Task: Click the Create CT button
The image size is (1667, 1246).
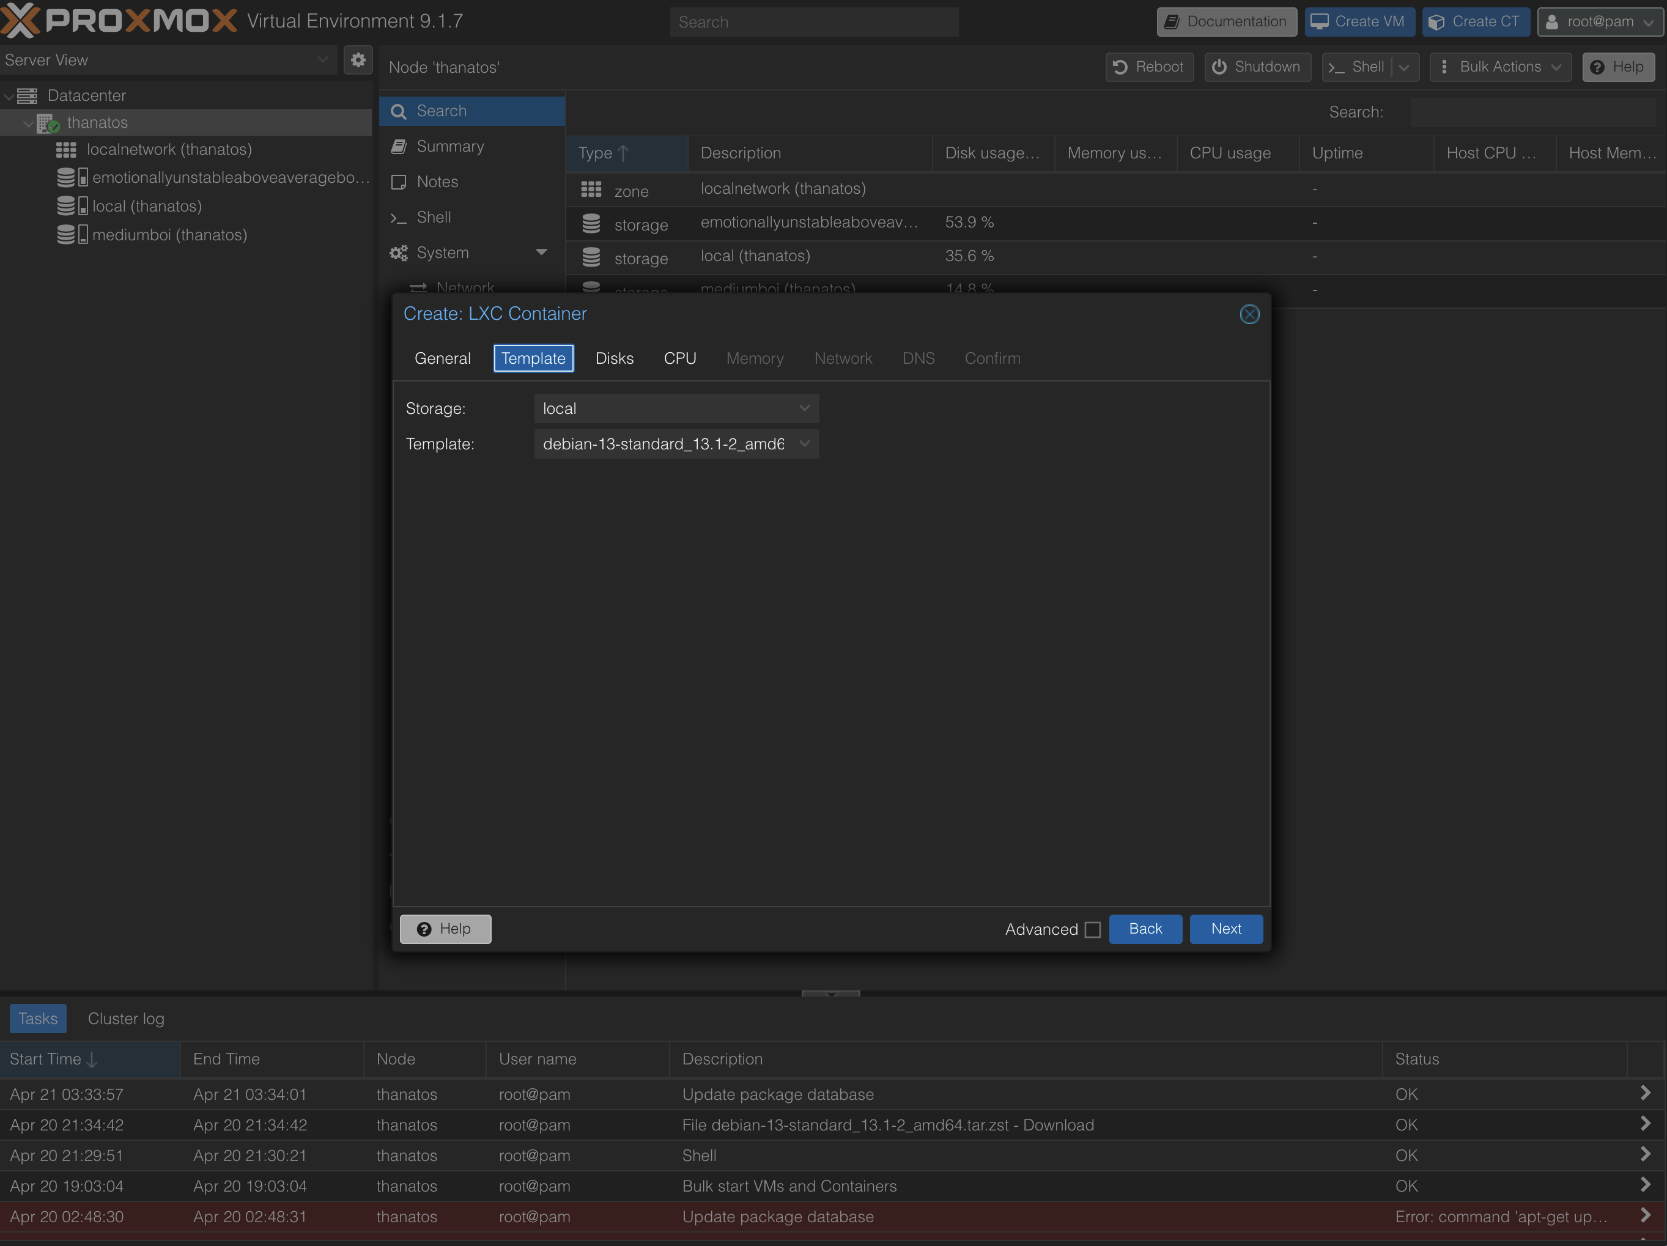Action: click(1476, 22)
